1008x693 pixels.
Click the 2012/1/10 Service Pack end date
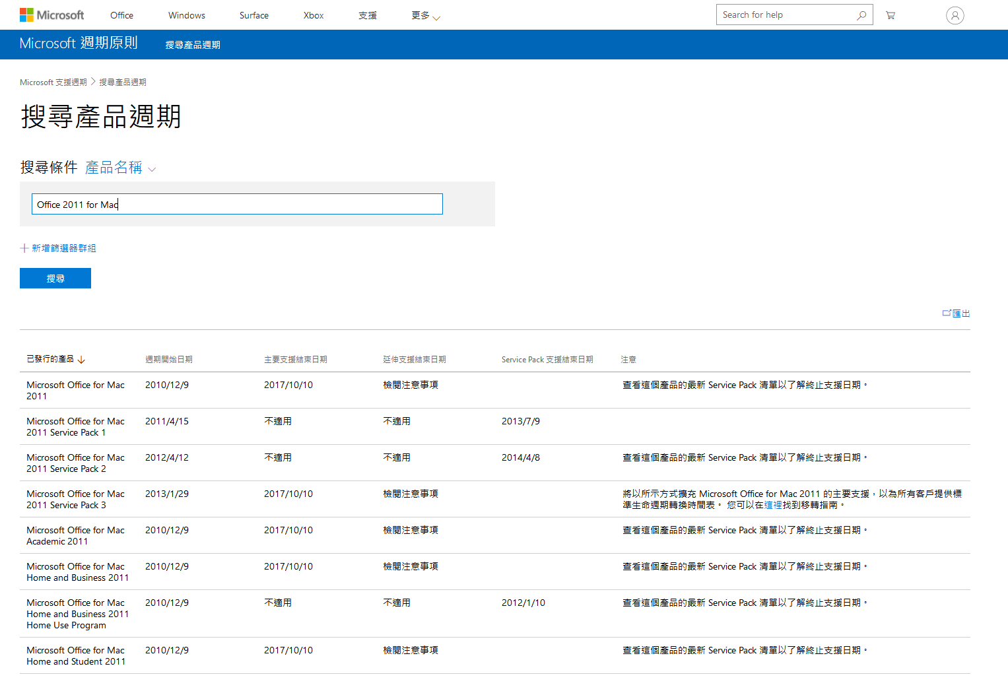coord(523,603)
